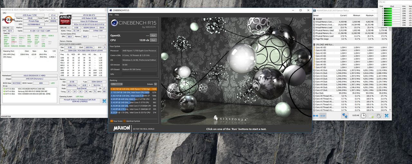Select the Core #7 Clock sensor row
Screen dimensions: 412x164
pyautogui.click(x=351, y=90)
